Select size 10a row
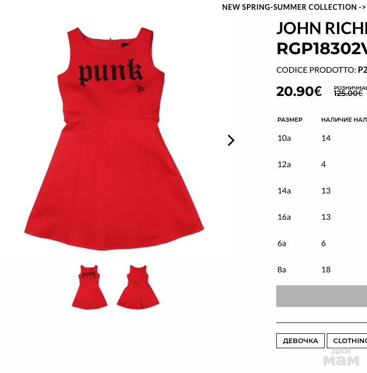367x373 pixels. click(322, 138)
